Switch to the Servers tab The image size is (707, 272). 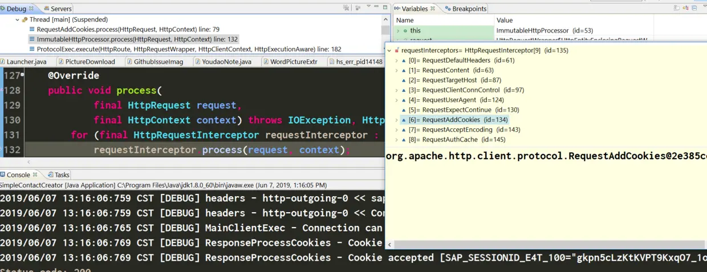pos(57,9)
